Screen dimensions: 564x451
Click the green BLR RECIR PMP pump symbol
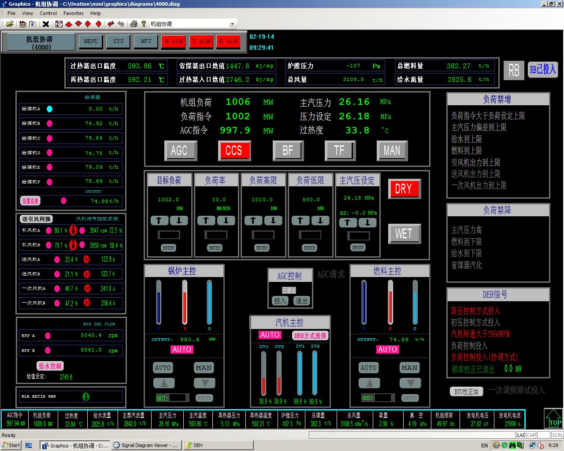pos(86,396)
